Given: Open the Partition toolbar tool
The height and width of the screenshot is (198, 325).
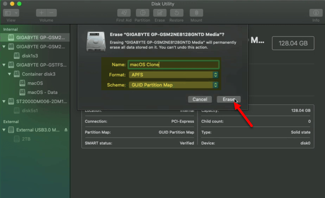Looking at the screenshot, I should click(142, 13).
